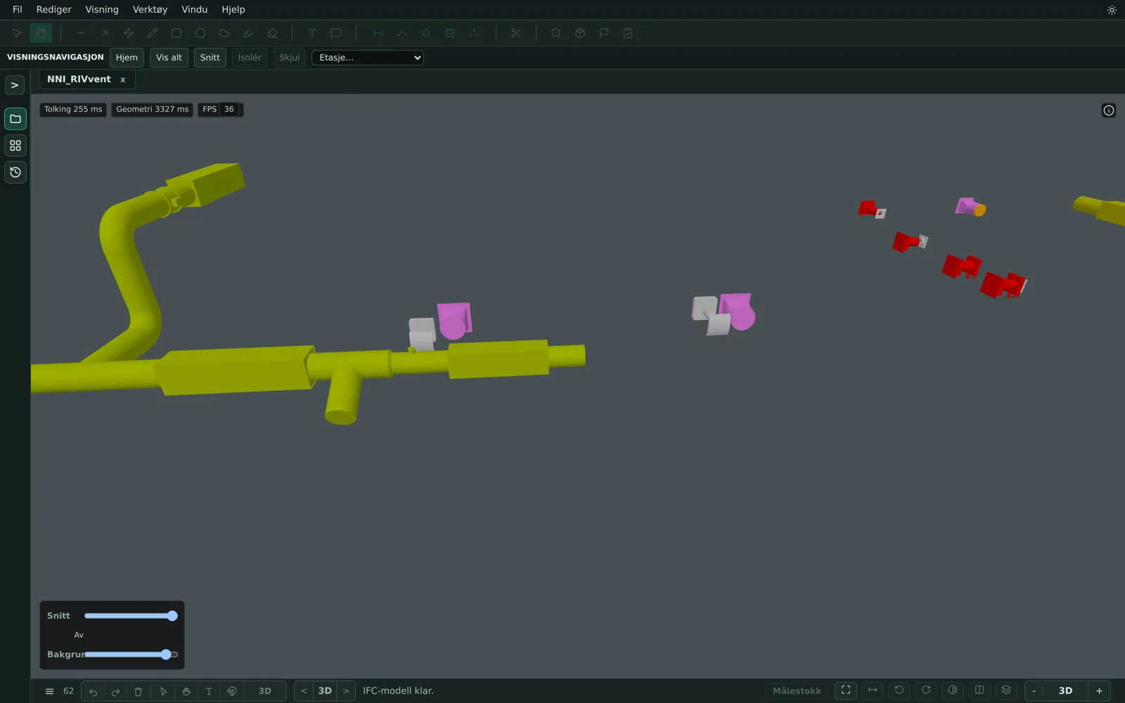Click the Skjul button
Viewport: 1125px width, 703px height.
[290, 58]
